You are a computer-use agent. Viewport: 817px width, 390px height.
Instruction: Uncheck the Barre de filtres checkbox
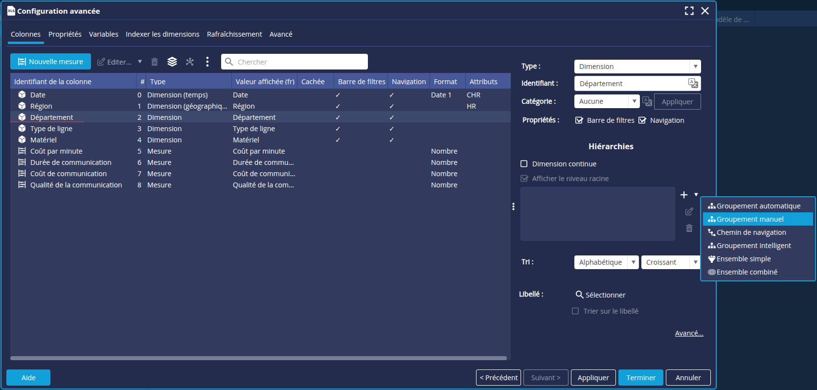click(x=579, y=120)
